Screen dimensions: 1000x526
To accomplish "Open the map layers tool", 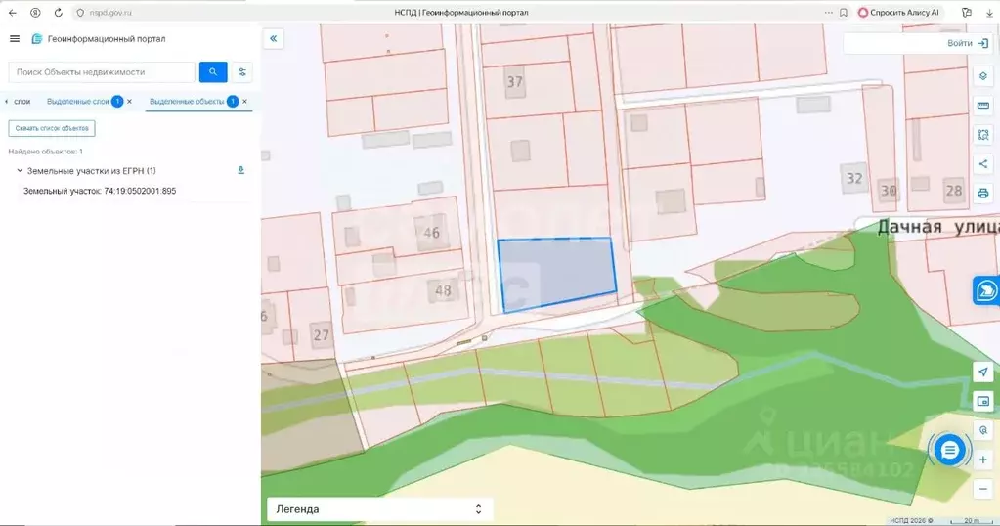I will tap(983, 76).
